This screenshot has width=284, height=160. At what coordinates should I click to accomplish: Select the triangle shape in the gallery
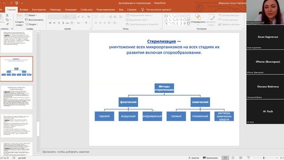(166, 20)
